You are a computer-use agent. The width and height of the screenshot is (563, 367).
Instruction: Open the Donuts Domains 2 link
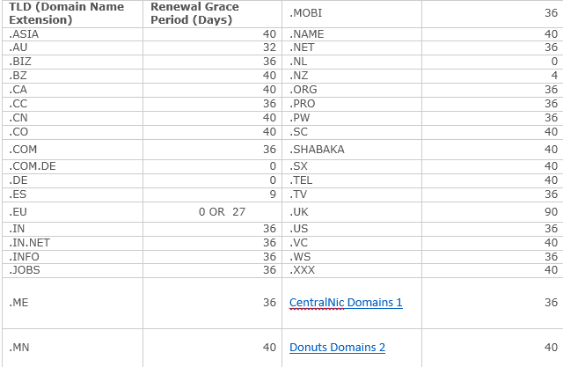(x=337, y=348)
